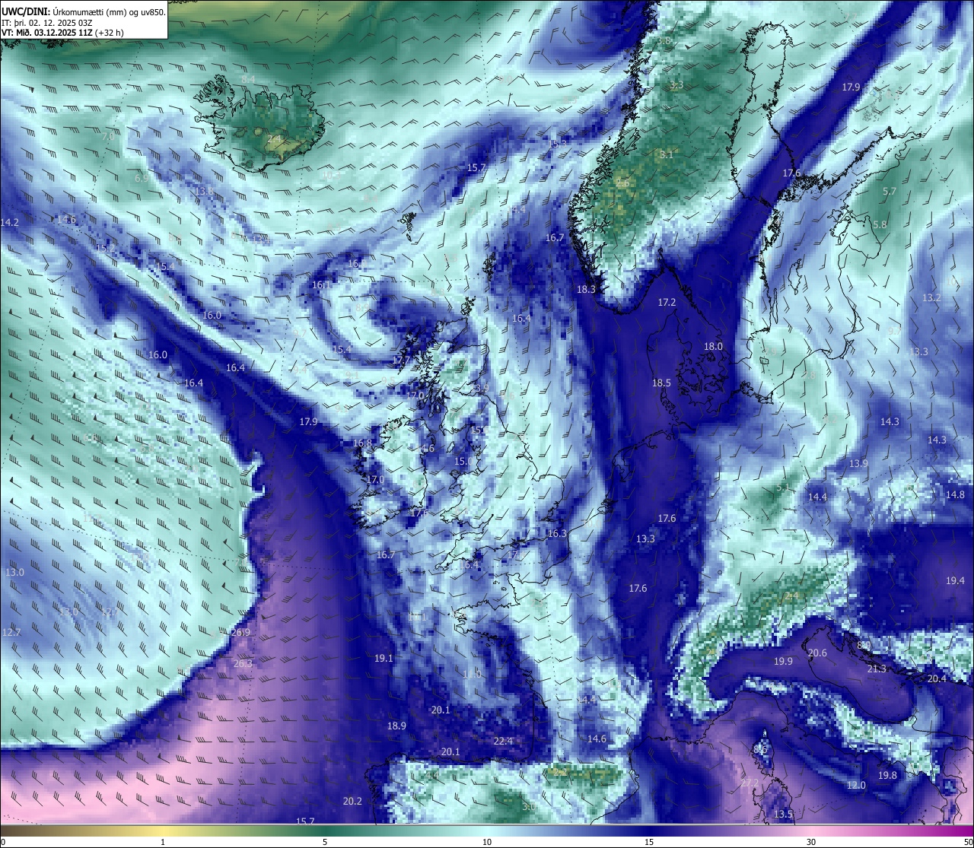Click the 22.4 value over Bay of Biscay
The width and height of the screenshot is (974, 848).
[x=503, y=742]
